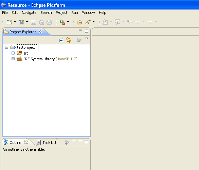Click the External Tools run icon
The image size is (199, 170).
pyautogui.click(x=62, y=22)
